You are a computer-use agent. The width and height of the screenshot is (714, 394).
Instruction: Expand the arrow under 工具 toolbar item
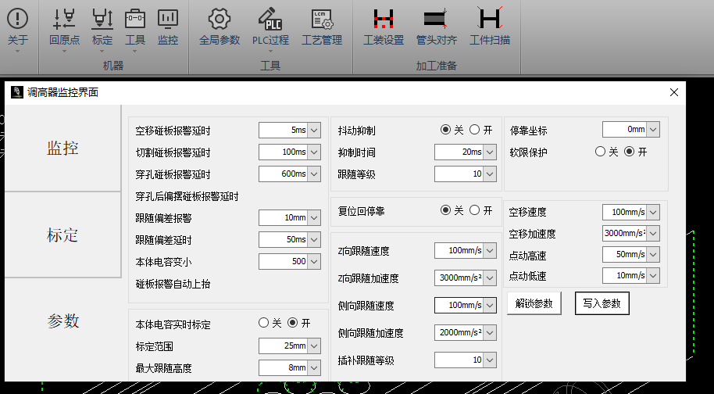tap(135, 51)
